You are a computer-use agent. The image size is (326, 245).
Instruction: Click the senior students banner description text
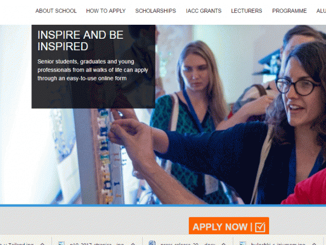point(93,70)
